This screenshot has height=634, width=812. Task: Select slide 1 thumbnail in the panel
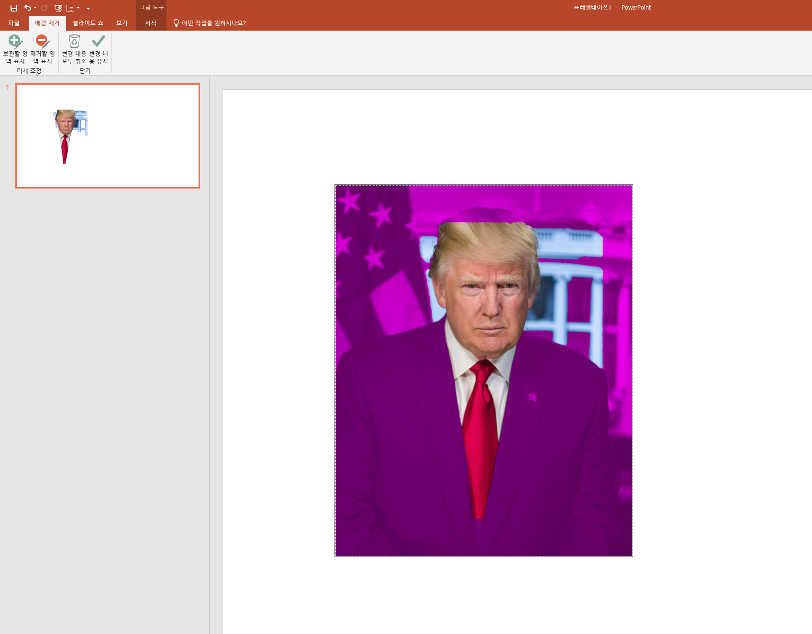[x=108, y=136]
